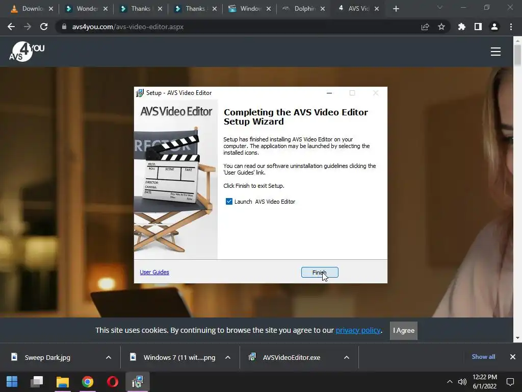The height and width of the screenshot is (392, 522).
Task: View site information via the lock icon
Action: tap(64, 27)
